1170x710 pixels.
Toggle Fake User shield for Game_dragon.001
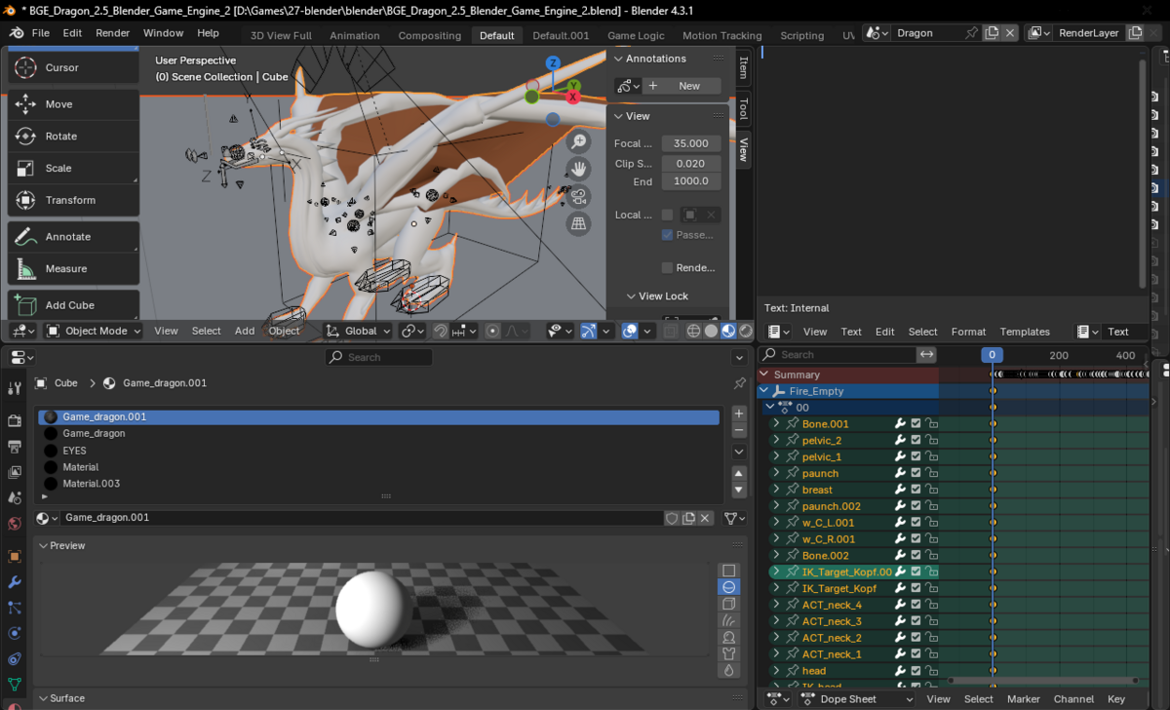pyautogui.click(x=672, y=518)
